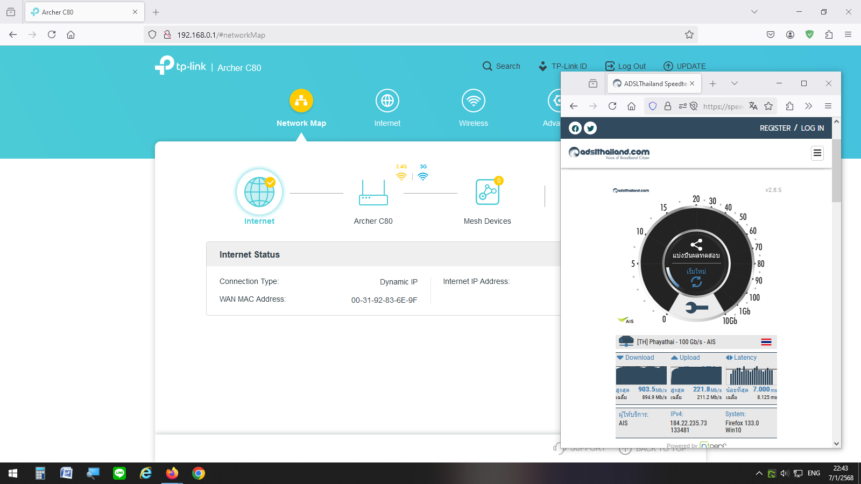Screen dimensions: 861x484
Task: Open the Internet settings globe icon
Action: pyautogui.click(x=387, y=101)
